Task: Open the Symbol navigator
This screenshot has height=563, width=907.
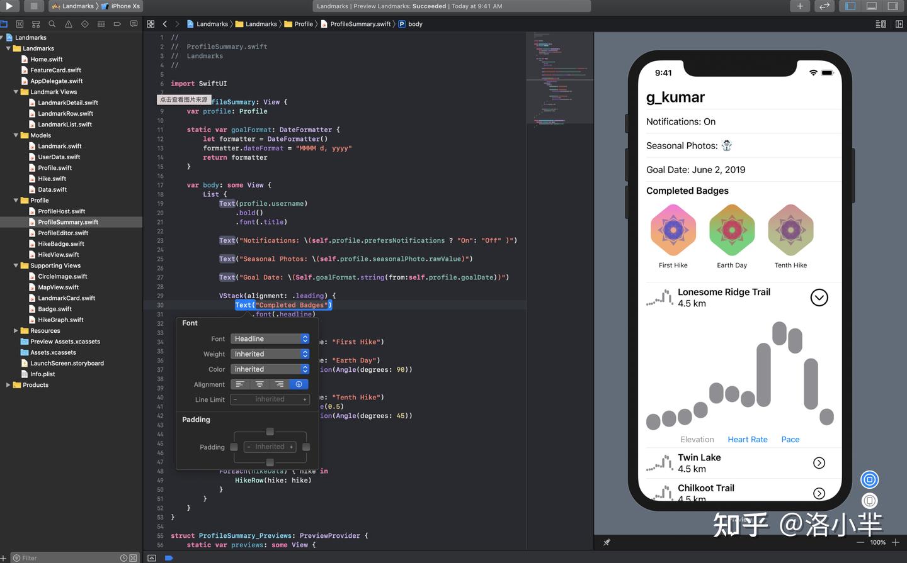Action: click(x=35, y=23)
